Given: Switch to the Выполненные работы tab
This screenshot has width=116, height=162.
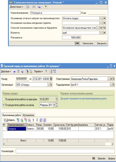Looking at the screenshot, I should tap(12, 115).
